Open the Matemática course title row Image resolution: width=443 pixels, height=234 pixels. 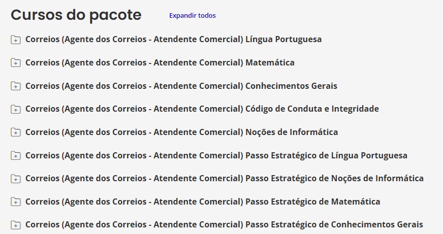(x=160, y=62)
